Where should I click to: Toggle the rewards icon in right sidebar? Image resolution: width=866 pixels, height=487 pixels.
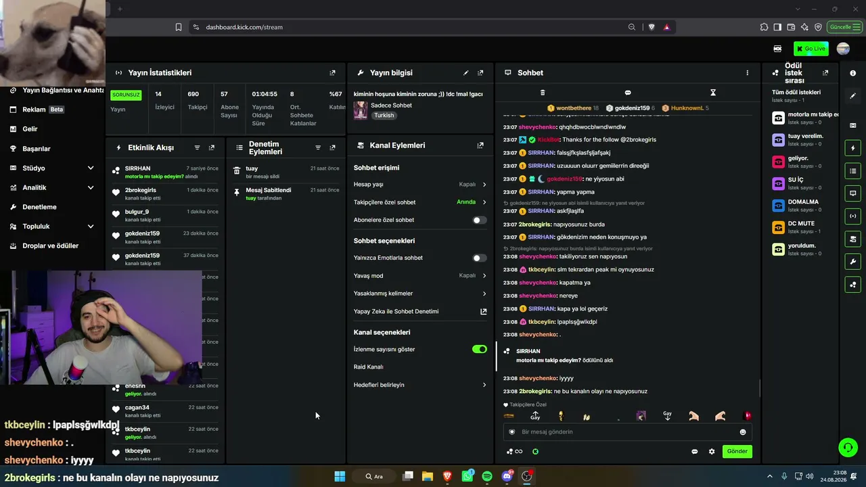853,284
